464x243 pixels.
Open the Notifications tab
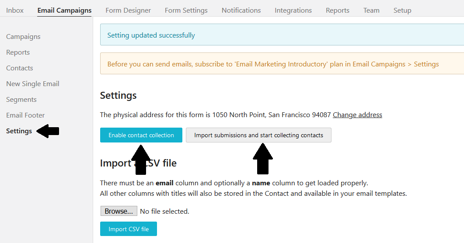[x=241, y=10]
